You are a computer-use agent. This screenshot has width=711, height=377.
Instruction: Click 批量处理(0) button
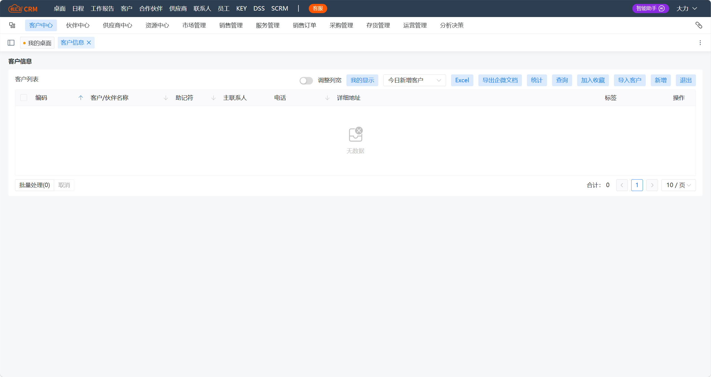pos(35,185)
